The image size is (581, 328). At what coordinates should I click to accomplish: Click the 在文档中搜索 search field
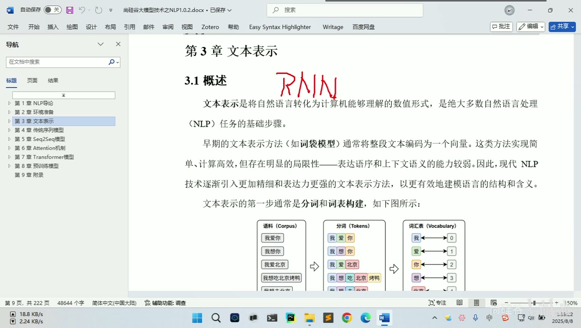pos(57,62)
